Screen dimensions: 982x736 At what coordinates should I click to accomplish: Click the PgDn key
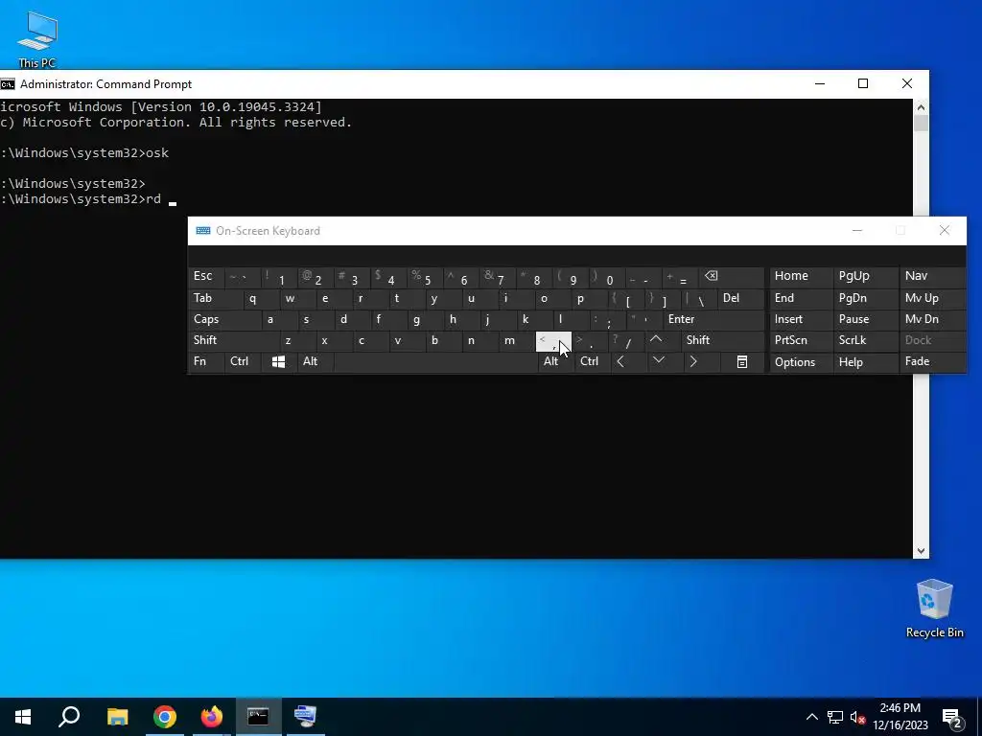point(866,298)
